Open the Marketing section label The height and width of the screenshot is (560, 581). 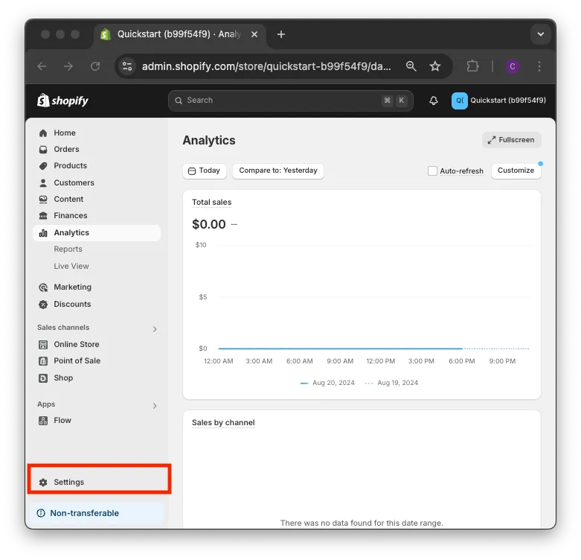click(73, 287)
